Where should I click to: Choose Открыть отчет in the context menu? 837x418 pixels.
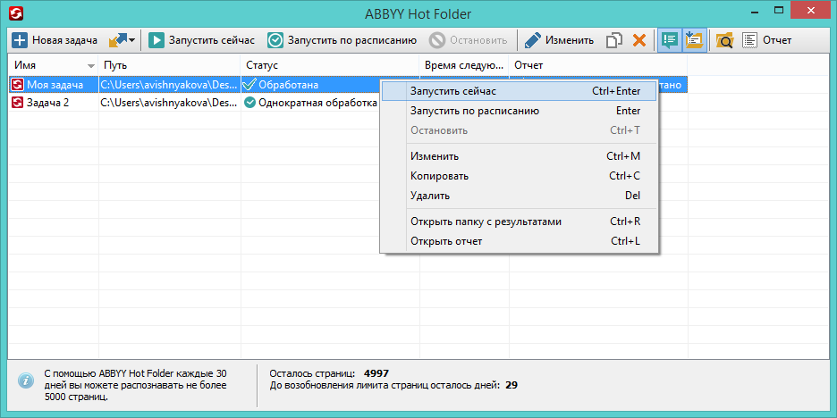coord(519,241)
